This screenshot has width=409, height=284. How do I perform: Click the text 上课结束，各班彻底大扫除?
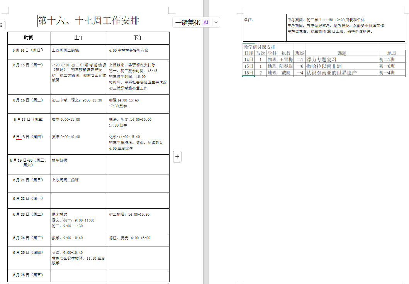click(132, 65)
